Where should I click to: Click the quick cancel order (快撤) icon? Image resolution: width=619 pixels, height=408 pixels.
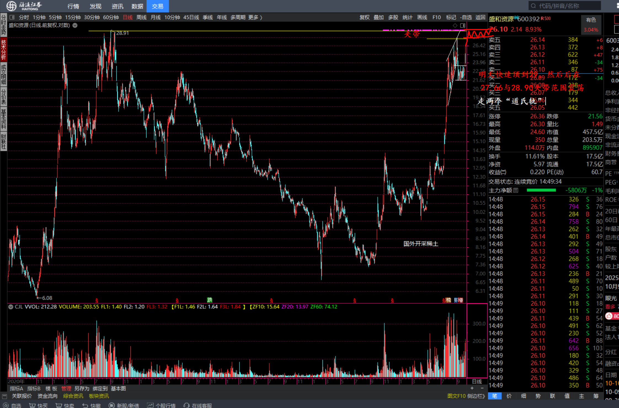85,405
